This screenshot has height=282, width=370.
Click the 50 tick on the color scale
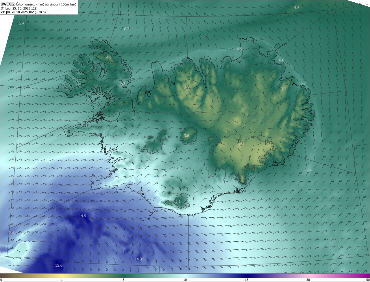click(x=368, y=280)
